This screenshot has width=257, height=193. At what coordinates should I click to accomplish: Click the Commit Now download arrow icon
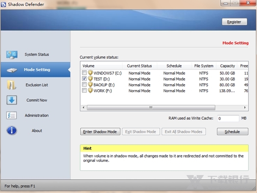pos(12,100)
